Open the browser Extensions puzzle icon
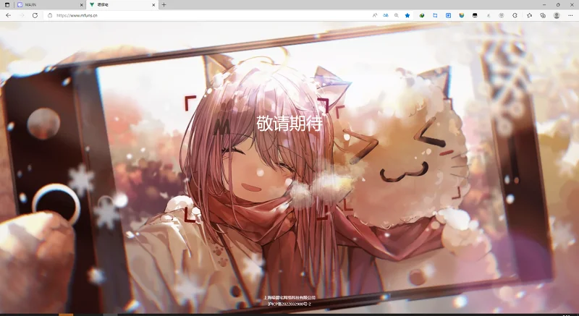Viewport: 579px width, 316px height. pos(515,15)
